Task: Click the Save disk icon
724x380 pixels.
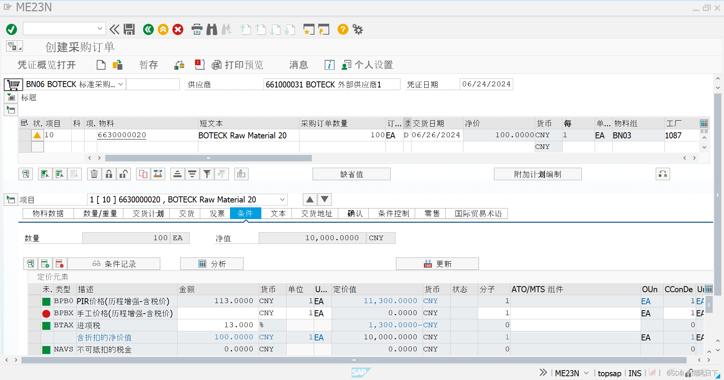Action: coord(129,29)
